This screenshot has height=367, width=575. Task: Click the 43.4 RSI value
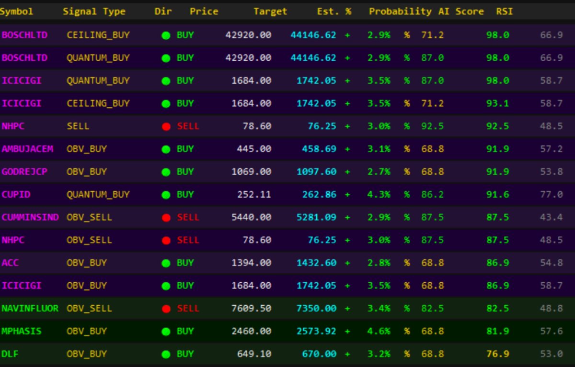551,217
